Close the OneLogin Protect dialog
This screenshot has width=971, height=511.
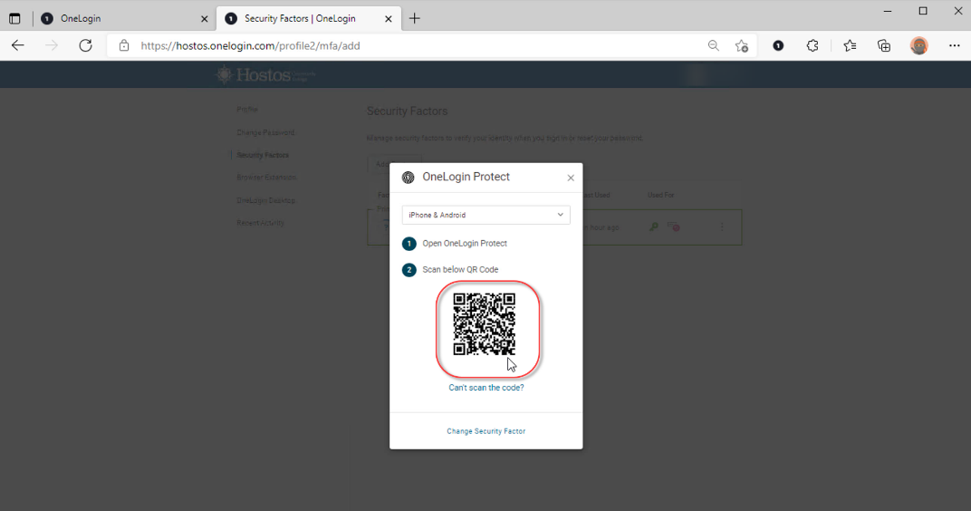click(x=571, y=178)
